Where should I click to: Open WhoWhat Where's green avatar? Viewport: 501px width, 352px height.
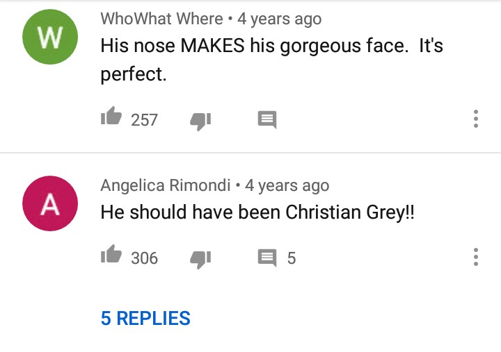tap(50, 39)
